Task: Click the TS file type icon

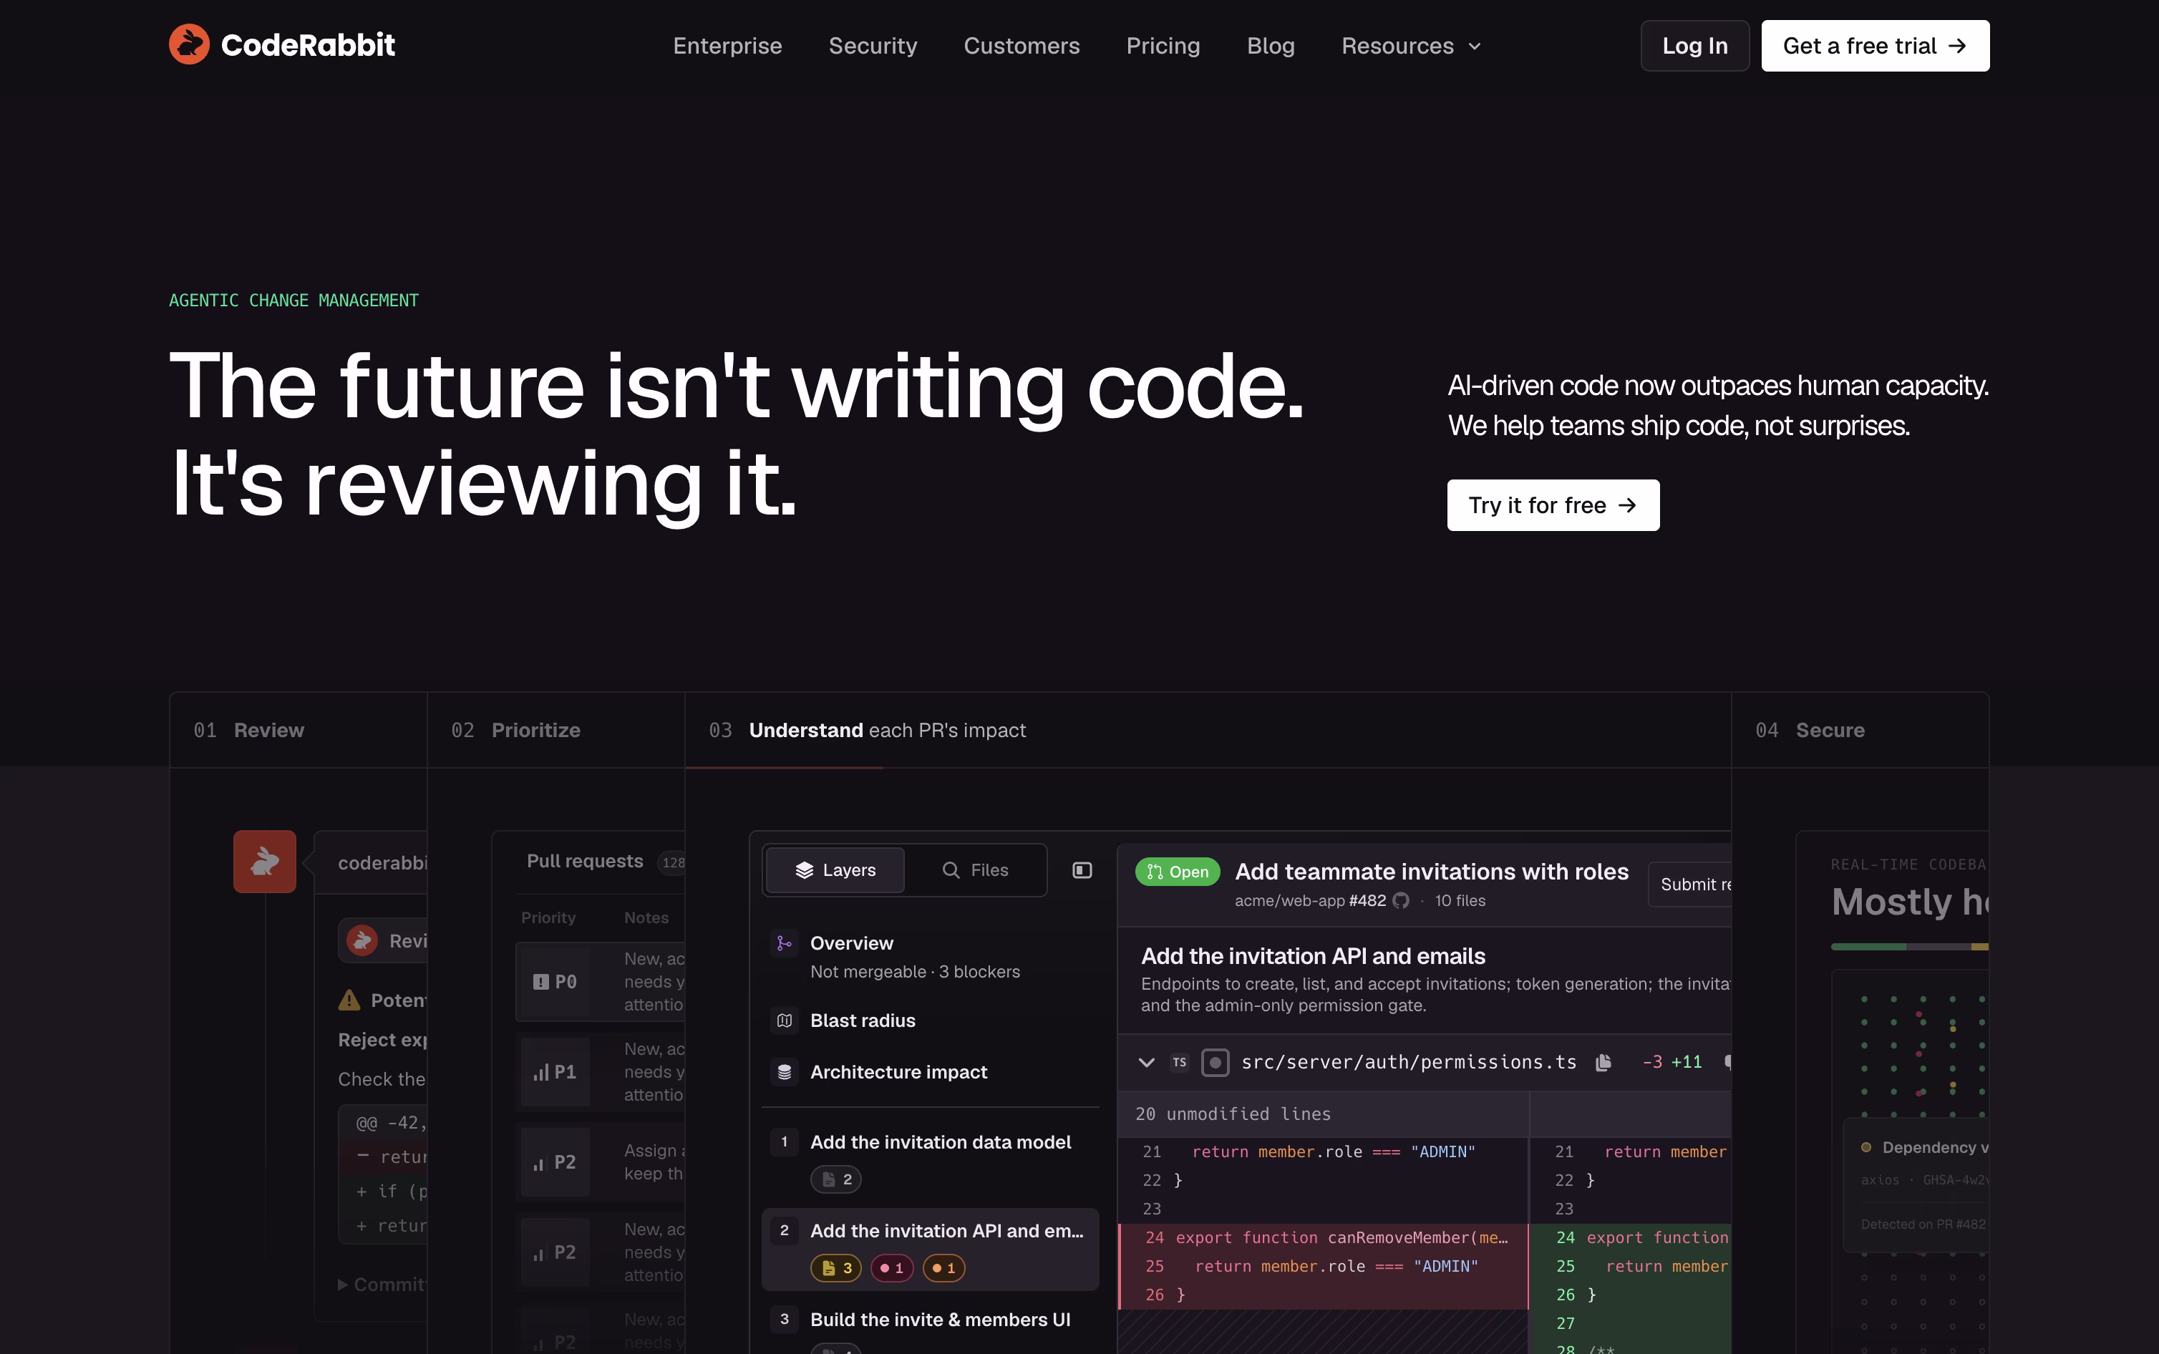Action: (x=1179, y=1062)
